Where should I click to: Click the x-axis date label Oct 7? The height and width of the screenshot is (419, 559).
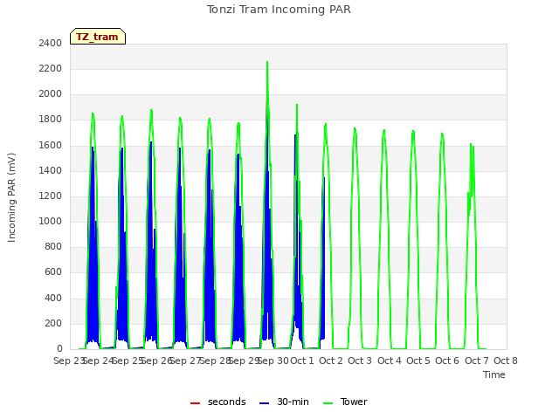click(x=477, y=361)
